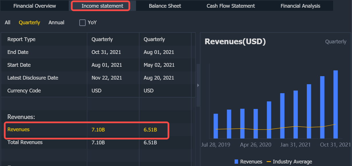Open the Financial Analysis tab
The image size is (352, 166).
[300, 6]
